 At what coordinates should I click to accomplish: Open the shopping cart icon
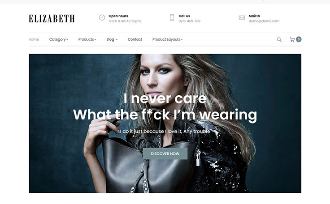pos(292,39)
